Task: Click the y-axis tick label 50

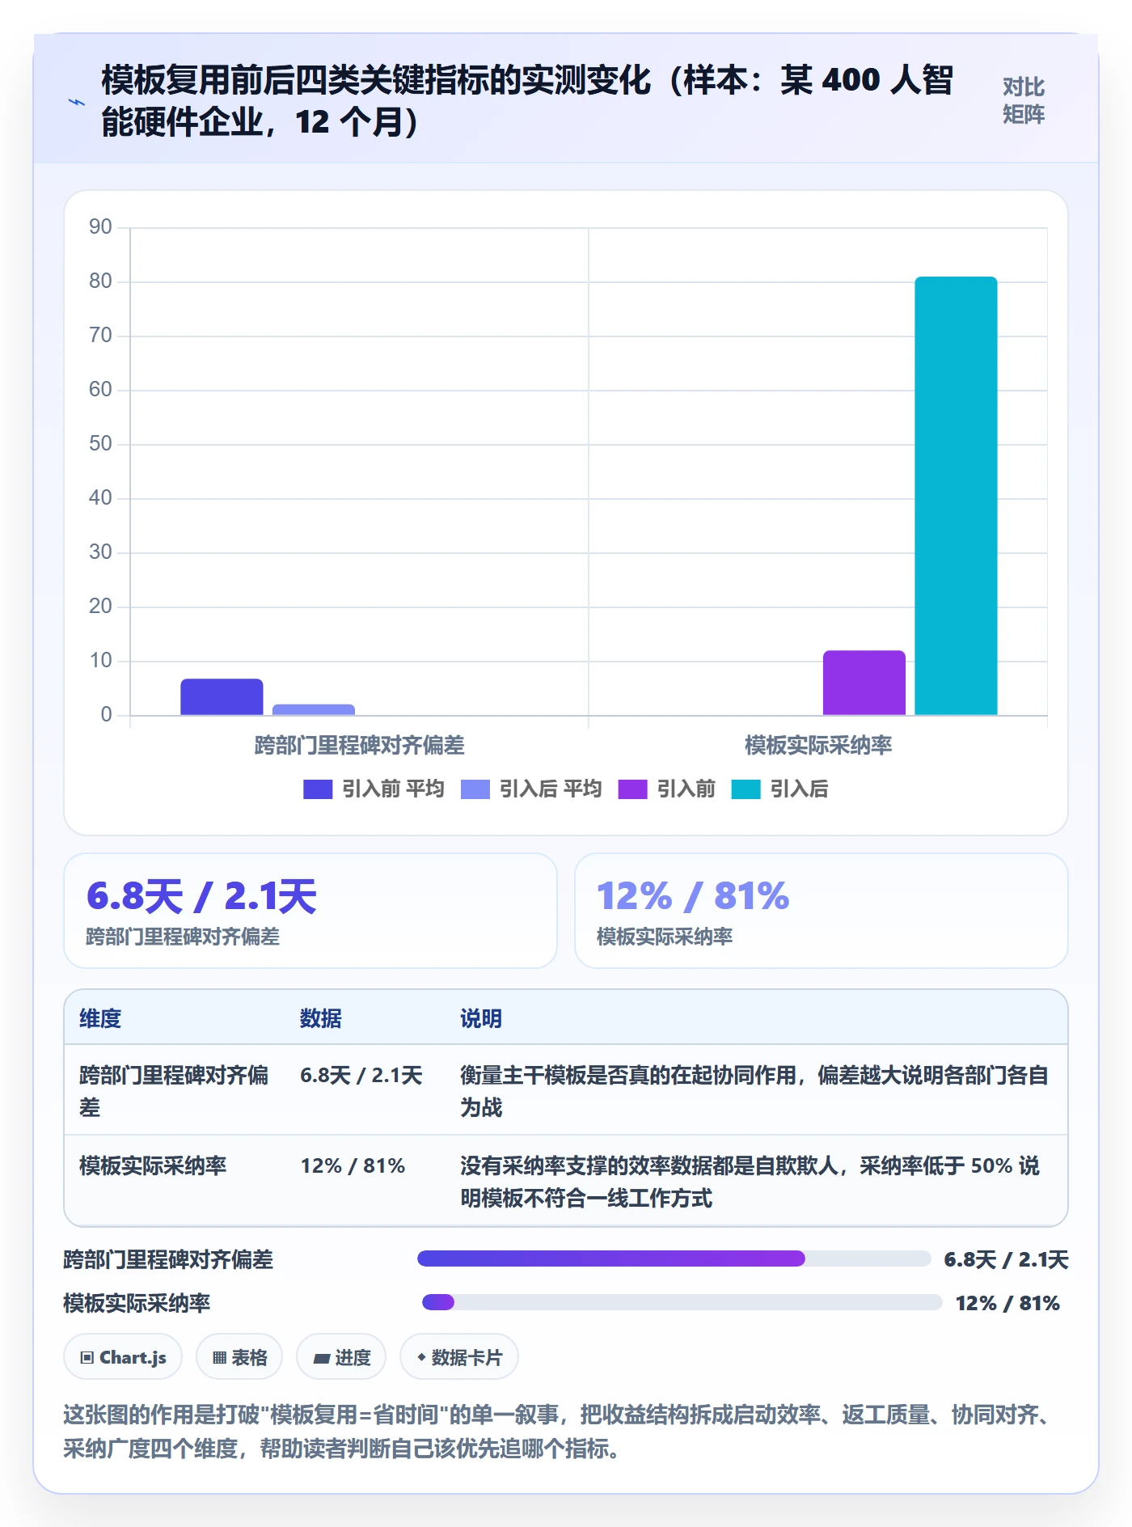Action: (x=100, y=444)
